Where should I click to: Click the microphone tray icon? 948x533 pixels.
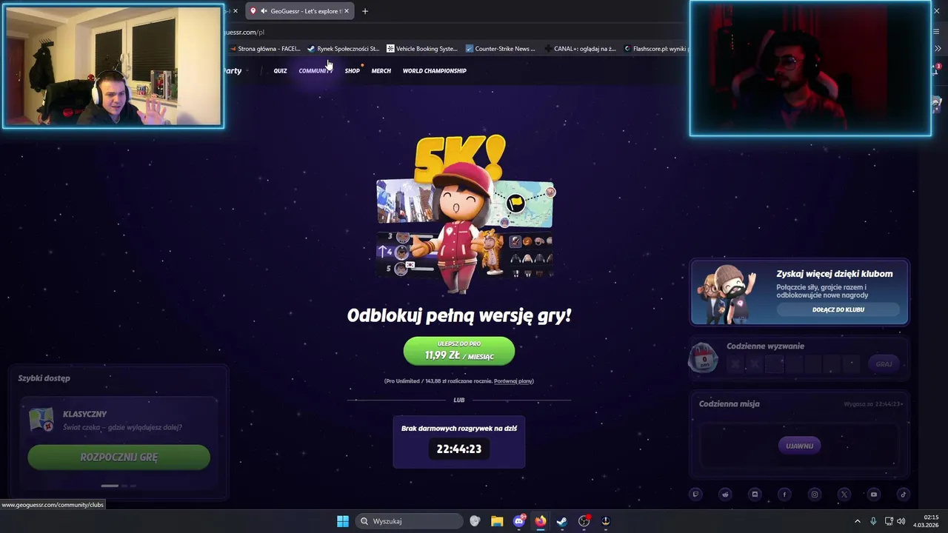point(873,521)
